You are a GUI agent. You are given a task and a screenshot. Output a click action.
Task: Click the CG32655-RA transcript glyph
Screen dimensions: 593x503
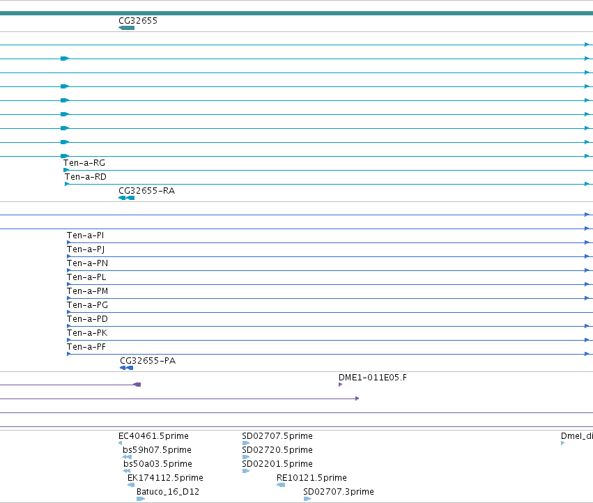pyautogui.click(x=126, y=198)
